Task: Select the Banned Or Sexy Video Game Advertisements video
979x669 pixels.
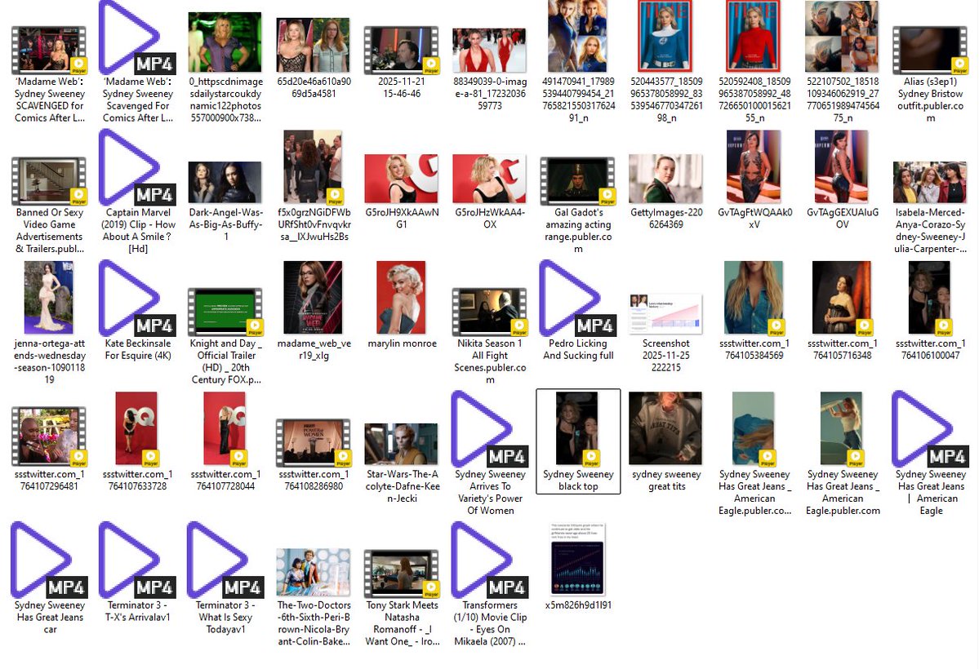Action: [x=49, y=182]
